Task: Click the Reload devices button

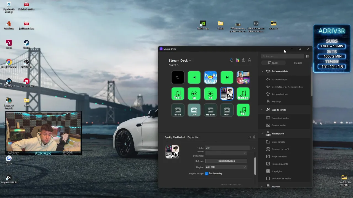Action: tap(226, 161)
